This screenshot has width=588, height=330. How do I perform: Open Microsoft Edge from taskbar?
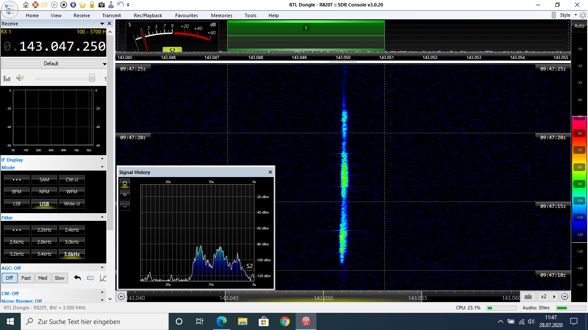click(x=222, y=321)
